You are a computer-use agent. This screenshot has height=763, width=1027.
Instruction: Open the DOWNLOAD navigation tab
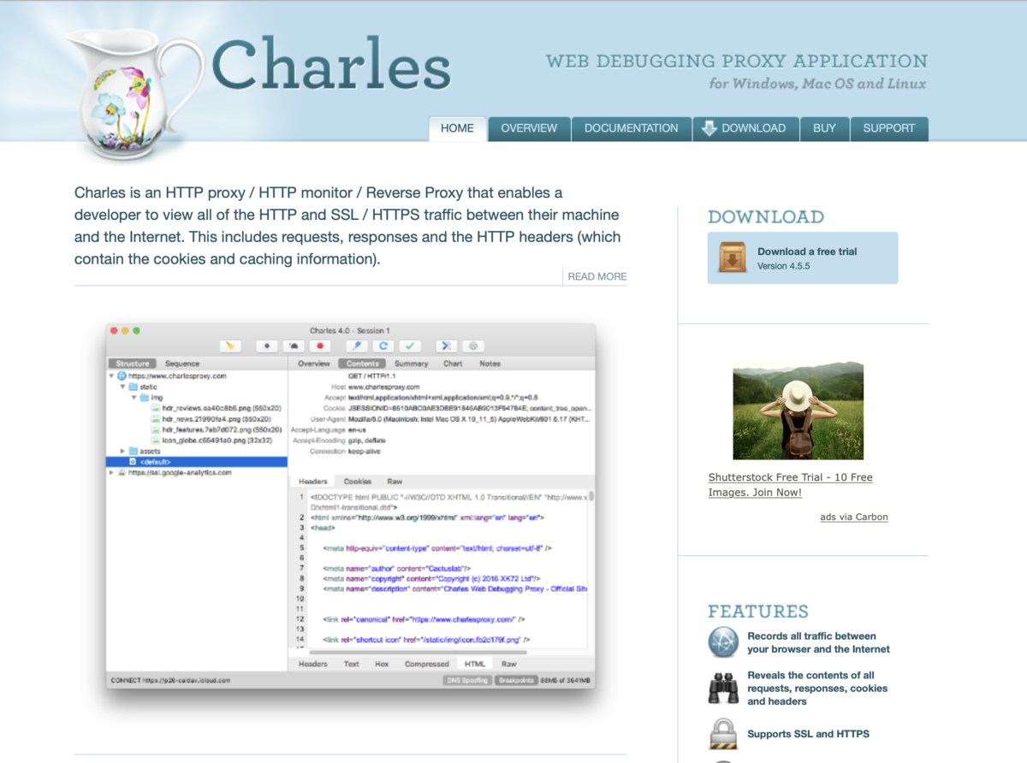click(745, 128)
